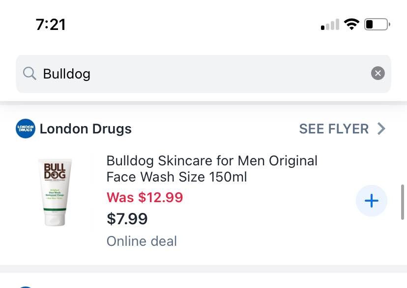Tap the cellular signal bars icon
This screenshot has width=407, height=288.
[x=330, y=25]
